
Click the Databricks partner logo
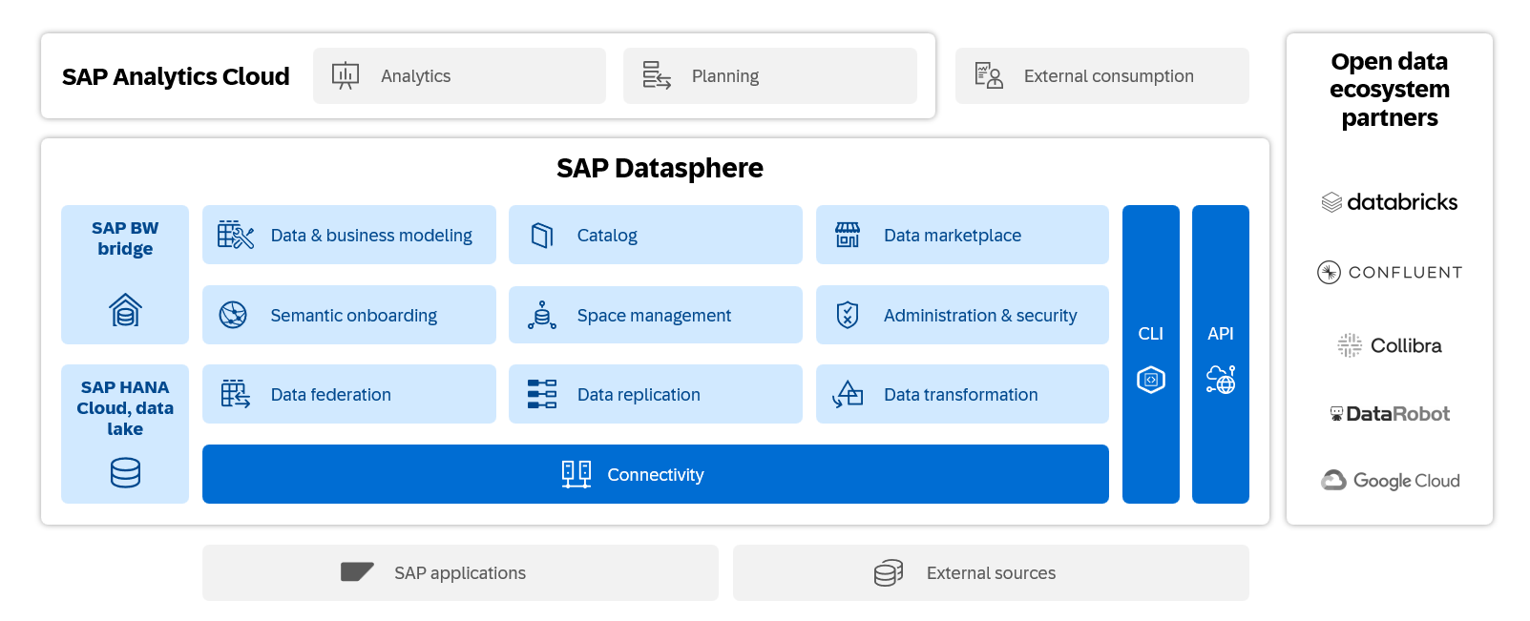[1390, 202]
